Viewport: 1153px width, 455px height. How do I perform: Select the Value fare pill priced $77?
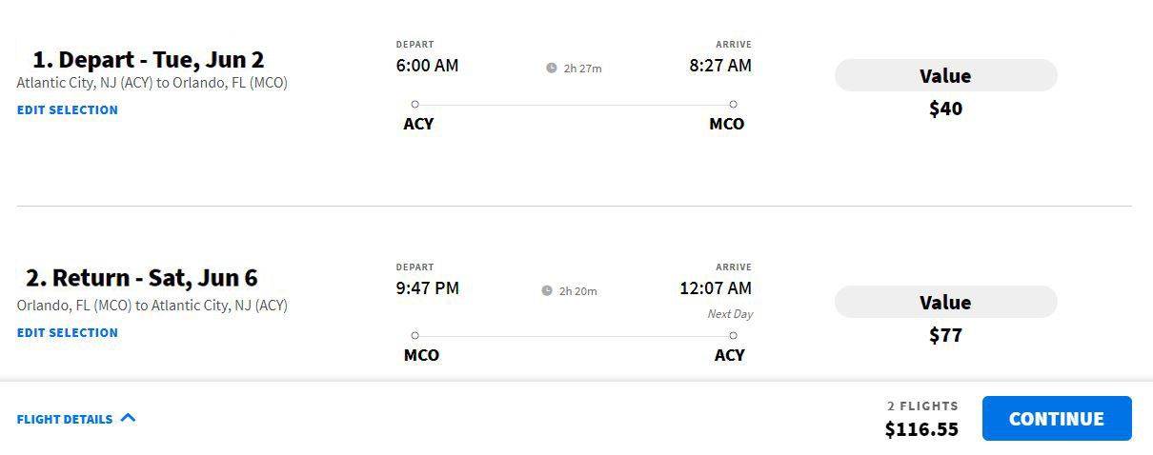pos(945,302)
